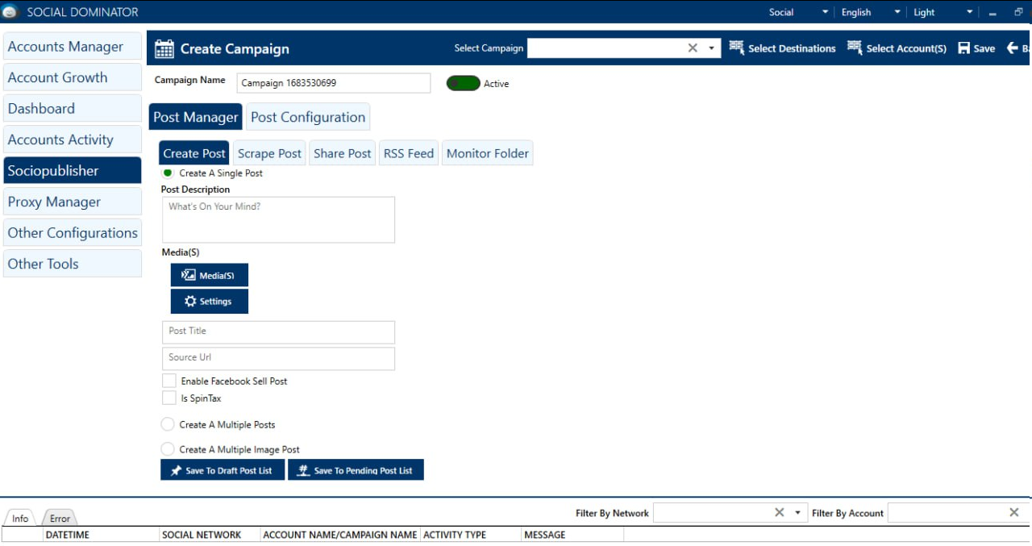The image size is (1032, 546).
Task: Open the English language dropdown
Action: point(871,12)
